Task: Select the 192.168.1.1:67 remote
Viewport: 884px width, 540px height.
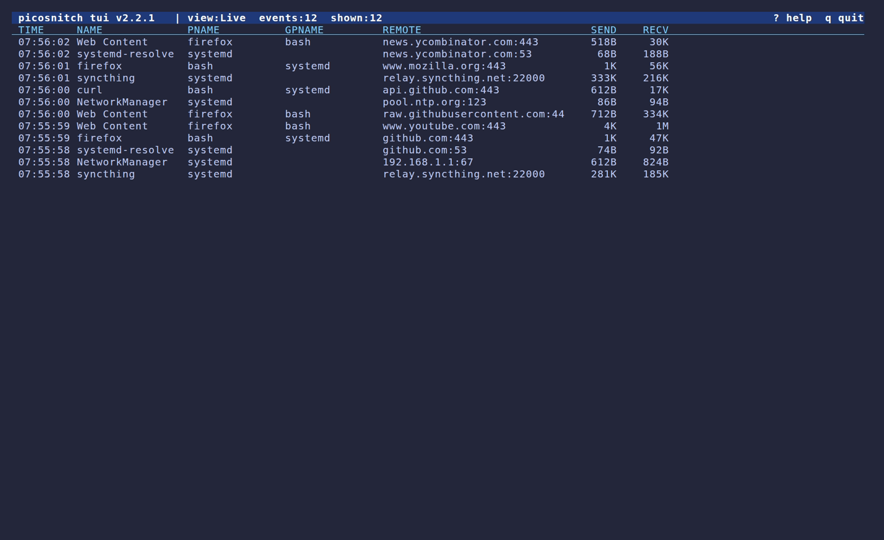Action: point(428,162)
